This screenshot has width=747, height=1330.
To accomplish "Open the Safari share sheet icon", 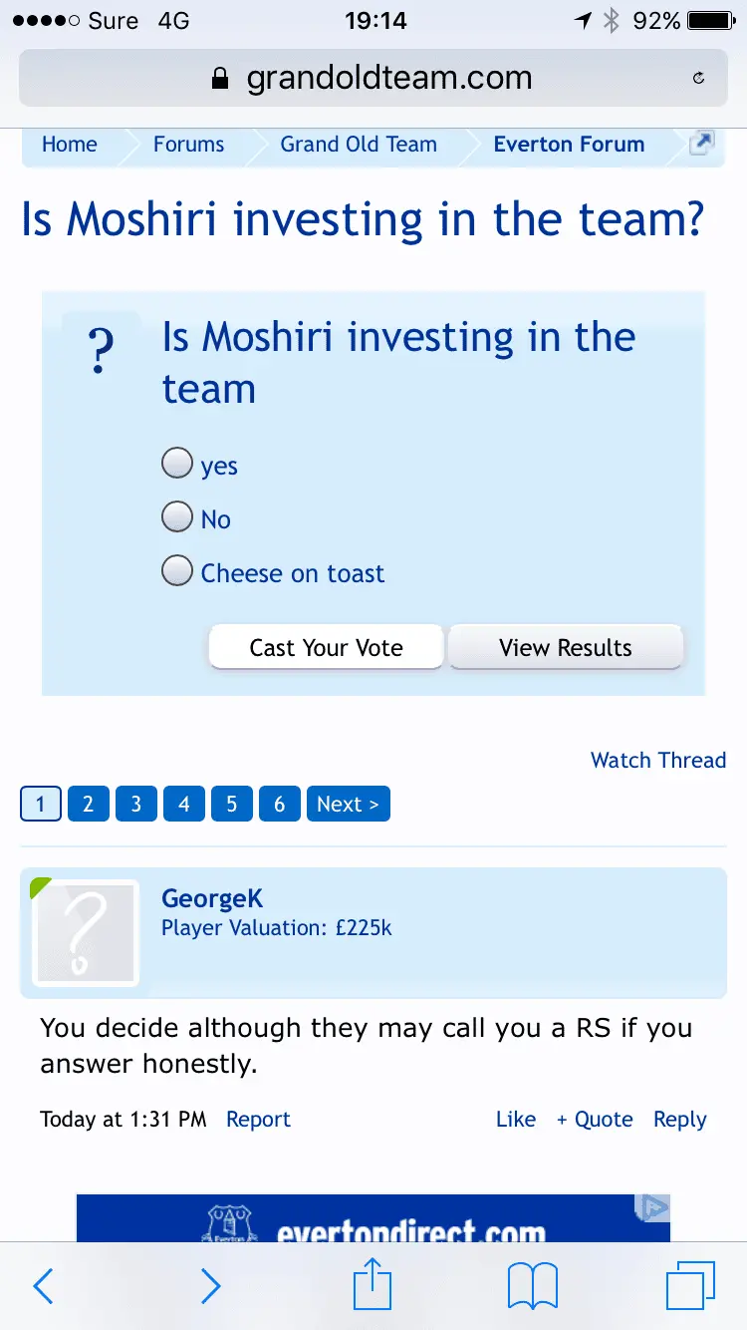I will click(x=373, y=1284).
